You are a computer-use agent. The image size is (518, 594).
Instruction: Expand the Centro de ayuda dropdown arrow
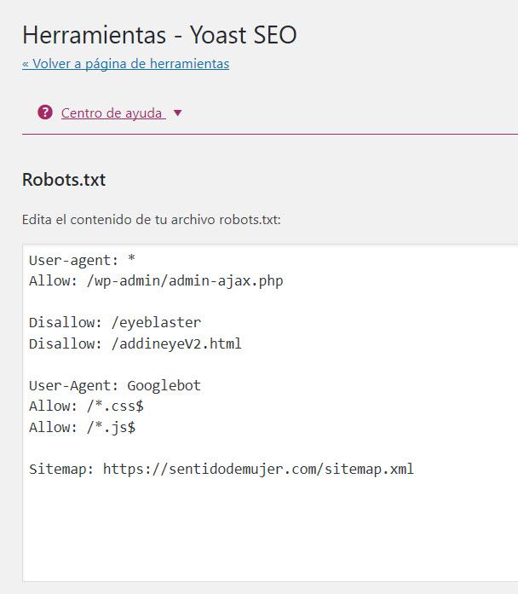(177, 112)
